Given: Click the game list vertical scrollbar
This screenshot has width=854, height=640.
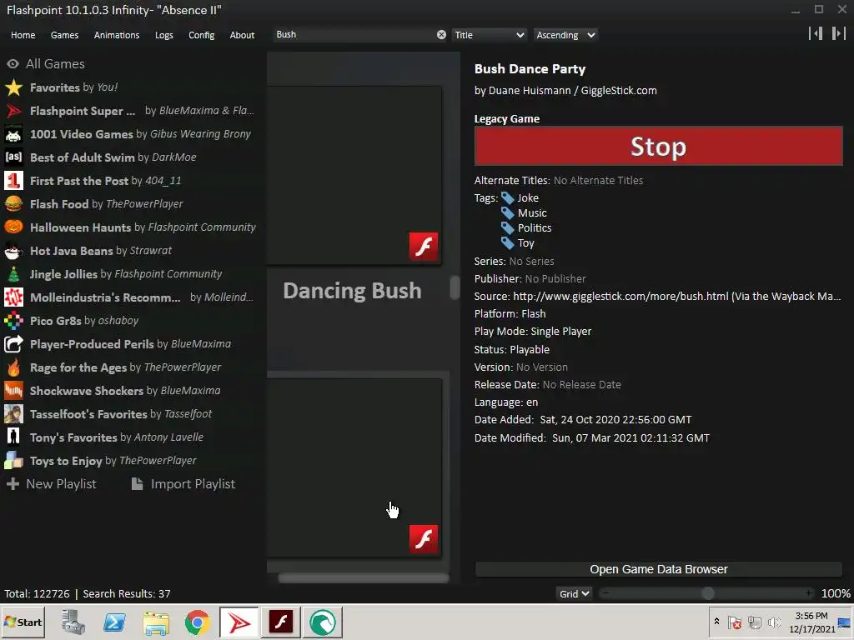Looking at the screenshot, I should coord(455,287).
